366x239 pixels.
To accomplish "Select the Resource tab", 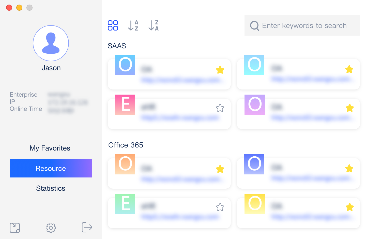I will [x=51, y=168].
